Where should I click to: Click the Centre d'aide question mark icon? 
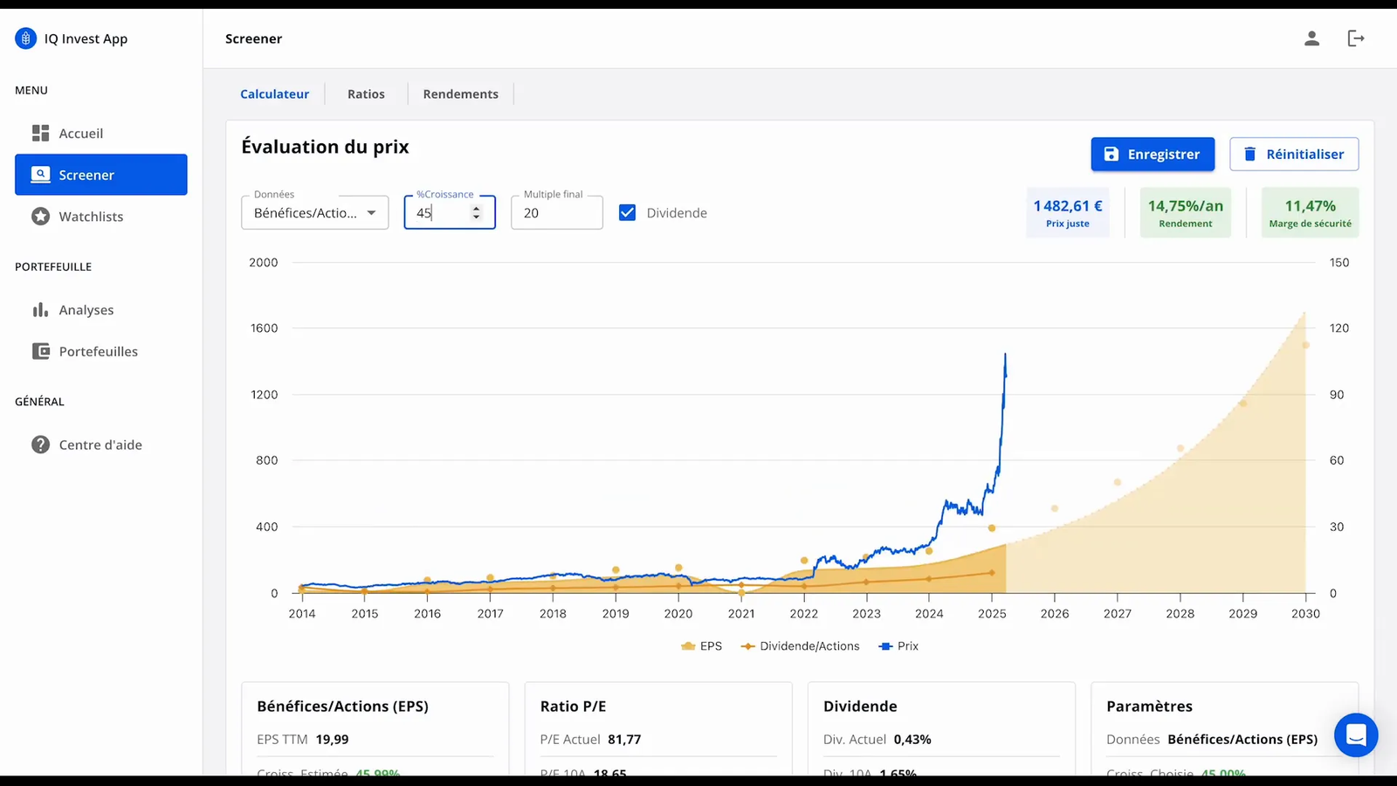(40, 445)
